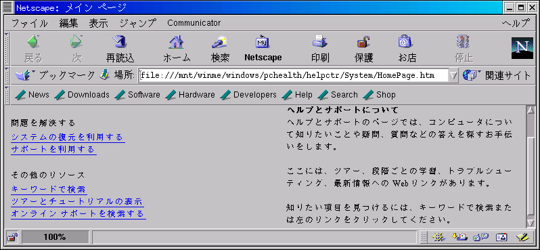Viewport: 540px width, 250px height.
Task: Go to Home (ホーム) icon
Action: click(177, 42)
